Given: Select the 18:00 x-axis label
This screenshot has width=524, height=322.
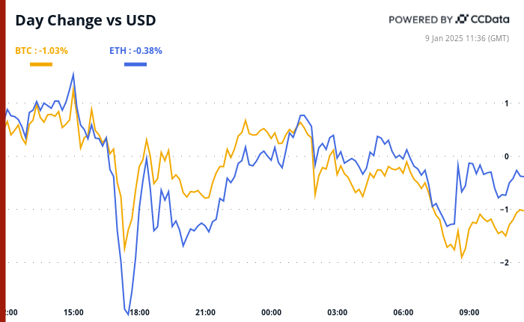Looking at the screenshot, I should pos(139,312).
